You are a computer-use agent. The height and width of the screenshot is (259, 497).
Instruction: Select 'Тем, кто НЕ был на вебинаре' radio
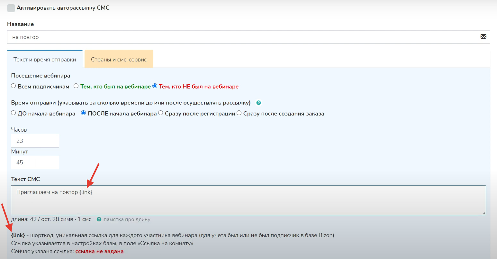point(155,86)
